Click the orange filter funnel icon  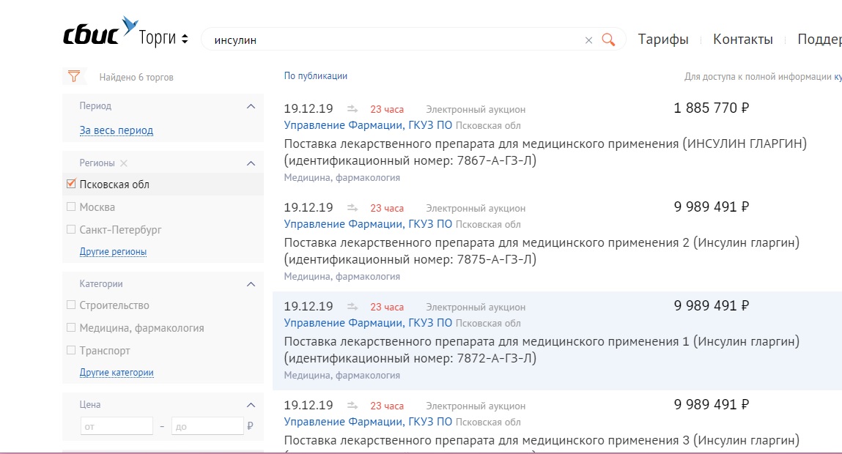click(x=73, y=76)
